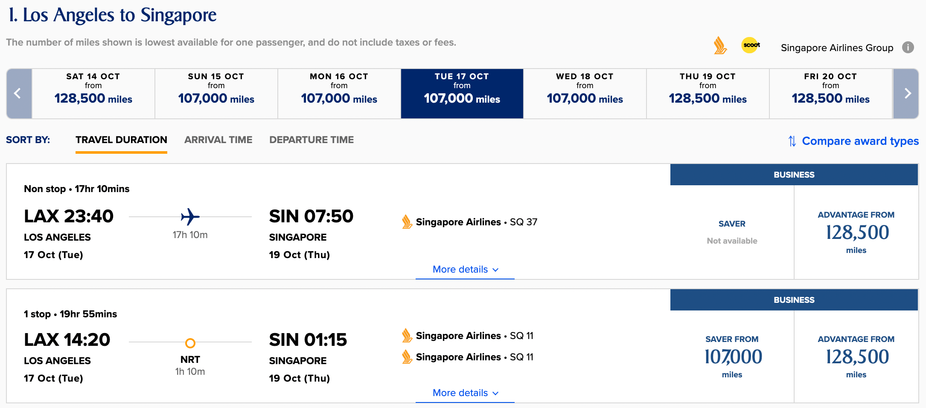This screenshot has width=926, height=408.
Task: Click the yellow Scoot logo
Action: [x=751, y=45]
